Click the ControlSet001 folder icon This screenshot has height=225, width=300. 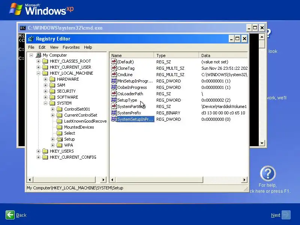pos(60,109)
